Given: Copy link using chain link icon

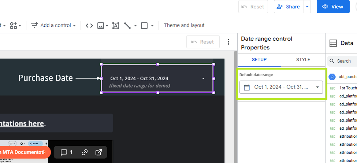Looking at the screenshot, I should coord(85,152).
